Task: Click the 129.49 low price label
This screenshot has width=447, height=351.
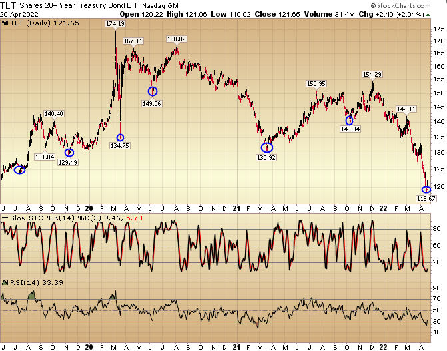Action: click(67, 163)
